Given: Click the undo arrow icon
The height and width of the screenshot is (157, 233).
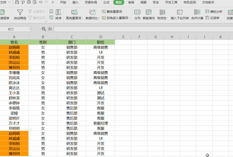Looking at the screenshot, I should pyautogui.click(x=41, y=2).
